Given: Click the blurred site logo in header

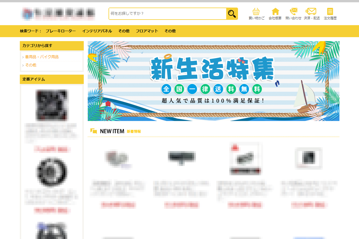Looking at the screenshot, I should point(58,14).
